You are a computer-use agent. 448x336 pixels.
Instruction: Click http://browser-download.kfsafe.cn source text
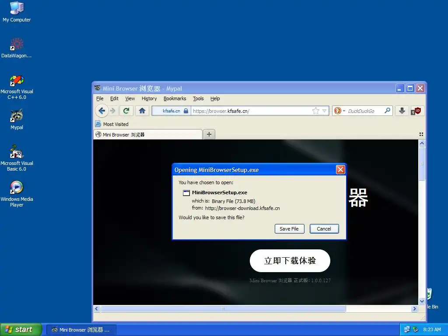tap(242, 208)
